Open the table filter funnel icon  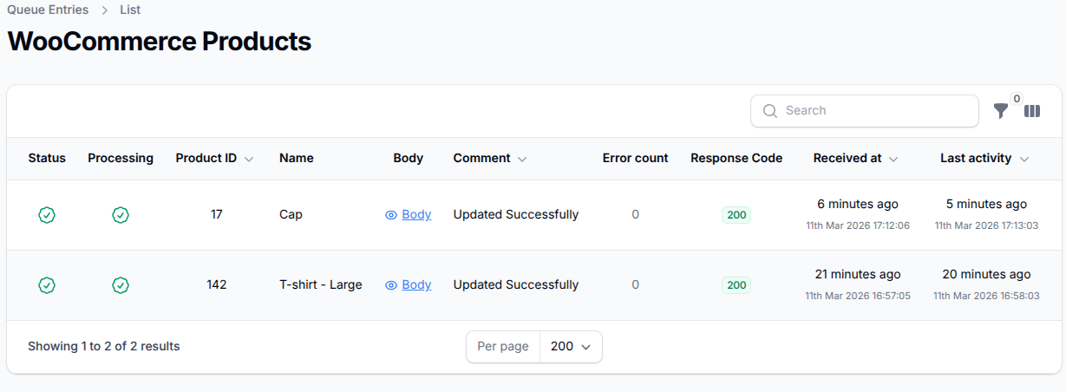pos(1001,111)
